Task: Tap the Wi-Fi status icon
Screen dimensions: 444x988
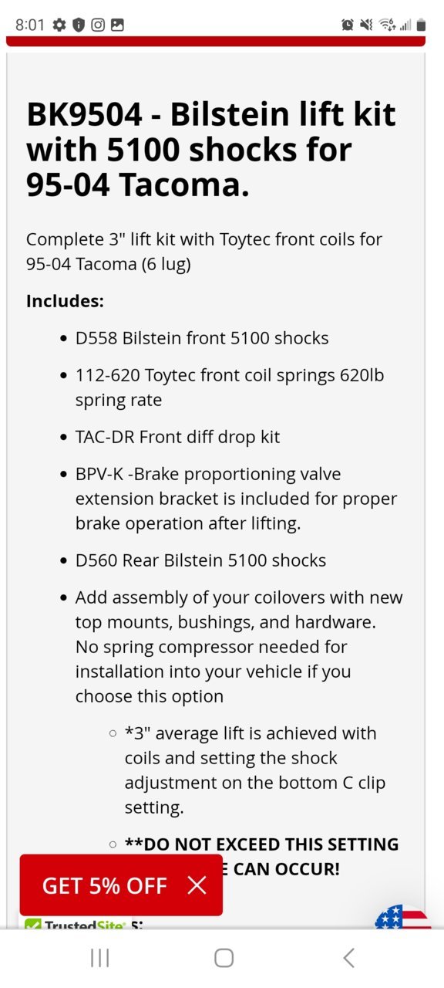Action: tap(385, 25)
